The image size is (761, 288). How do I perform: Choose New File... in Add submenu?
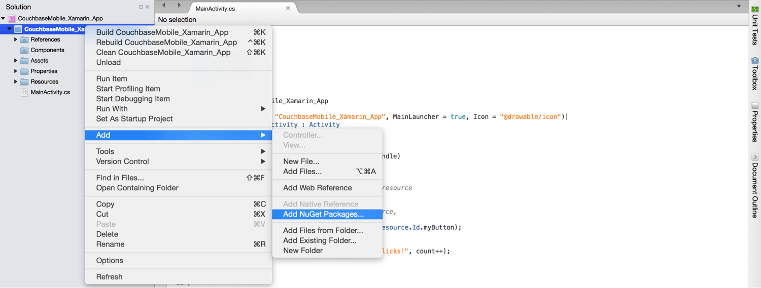[x=327, y=161]
